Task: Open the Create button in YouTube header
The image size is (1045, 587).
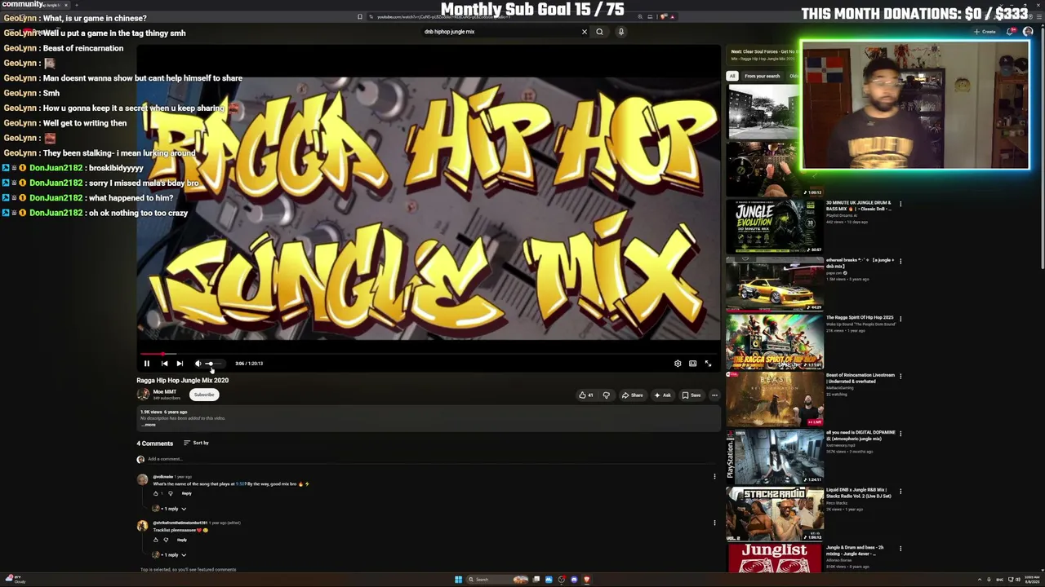Action: click(985, 32)
